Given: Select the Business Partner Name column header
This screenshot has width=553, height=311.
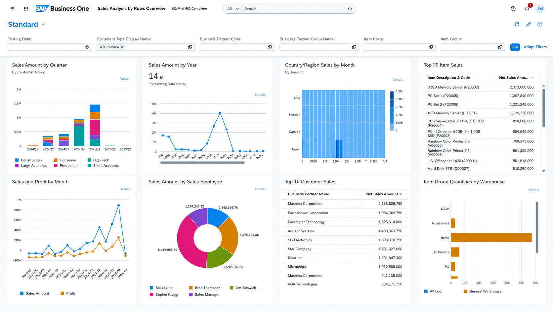Looking at the screenshot, I should point(321,194).
